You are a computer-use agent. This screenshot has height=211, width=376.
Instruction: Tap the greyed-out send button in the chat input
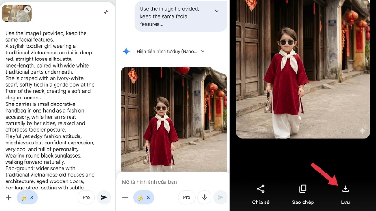pos(220,197)
